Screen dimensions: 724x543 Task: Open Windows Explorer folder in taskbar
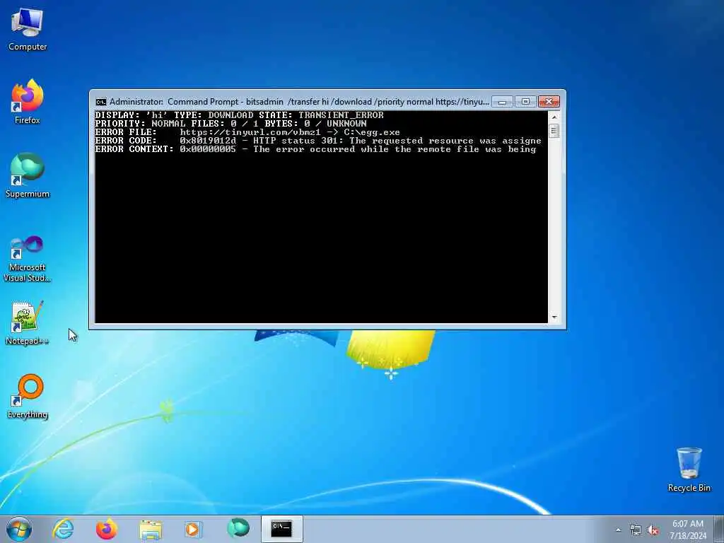151,529
